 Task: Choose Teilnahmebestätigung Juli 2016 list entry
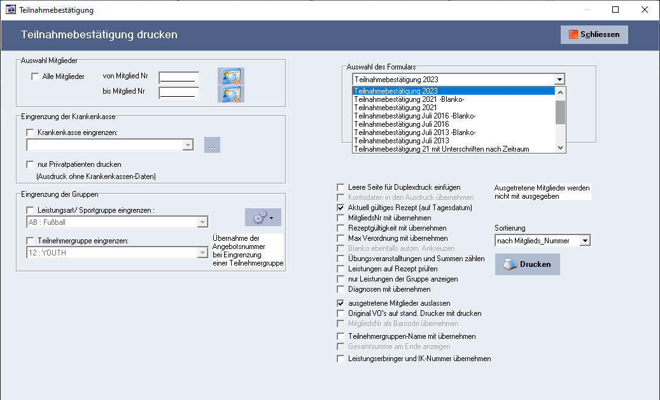pos(402,124)
